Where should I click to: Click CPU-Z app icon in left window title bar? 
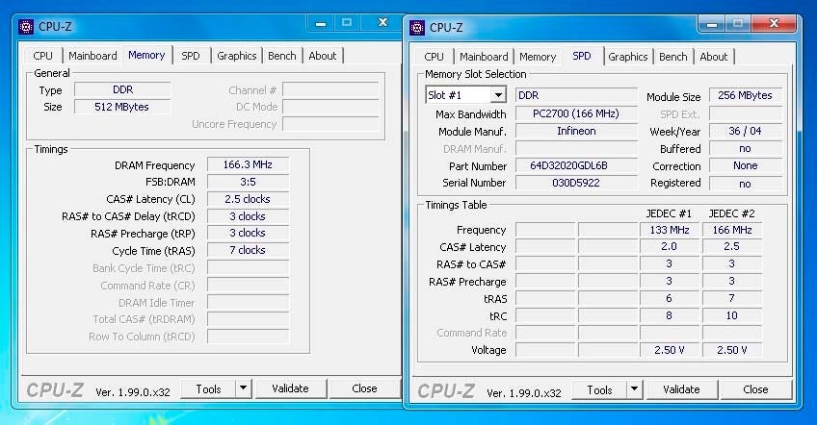point(26,27)
